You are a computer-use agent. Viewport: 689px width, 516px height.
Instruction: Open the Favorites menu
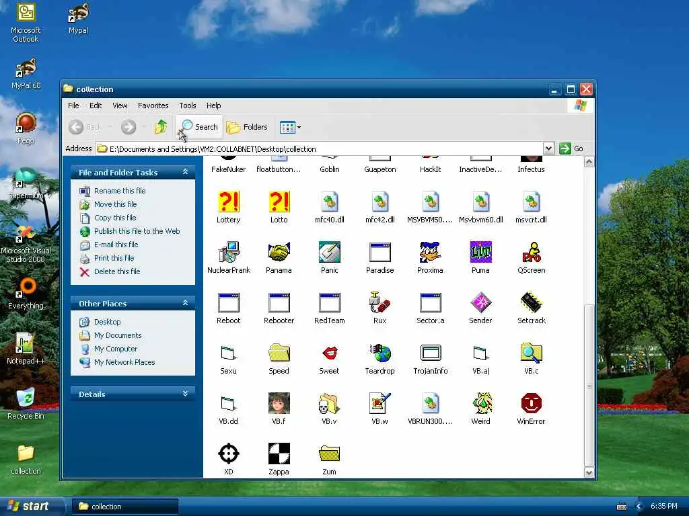point(153,105)
